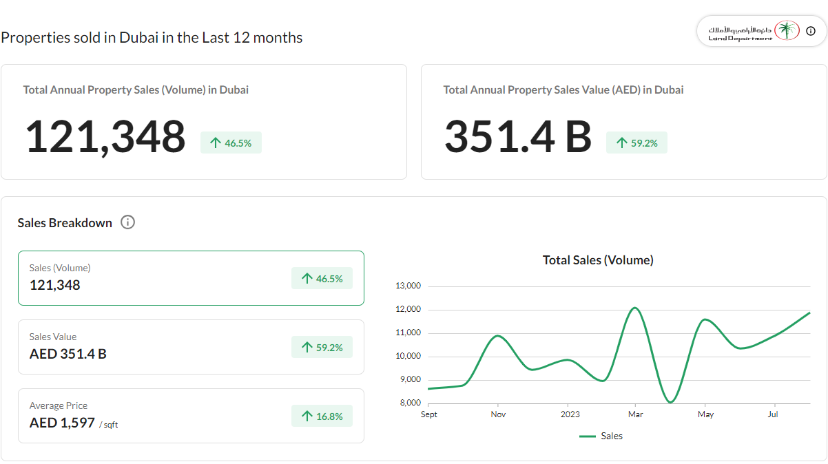828x464 pixels.
Task: Click the info icon beside Land Department logo
Action: point(811,31)
